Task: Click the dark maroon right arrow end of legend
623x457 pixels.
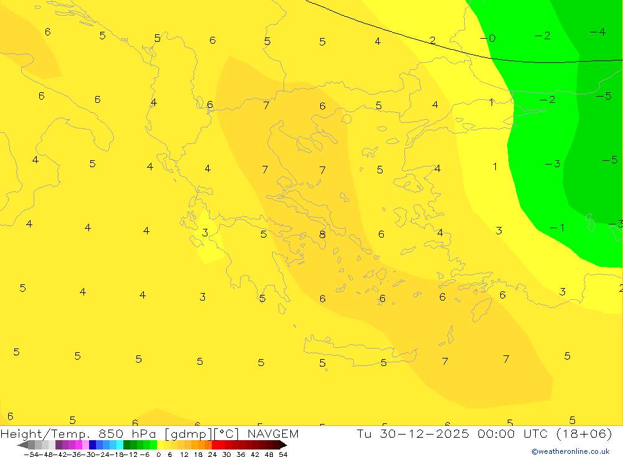Action: (x=283, y=445)
